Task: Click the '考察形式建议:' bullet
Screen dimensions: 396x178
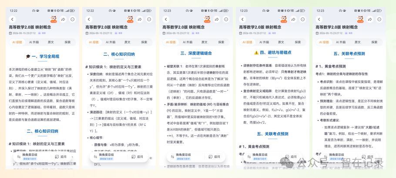Action: 329,120
